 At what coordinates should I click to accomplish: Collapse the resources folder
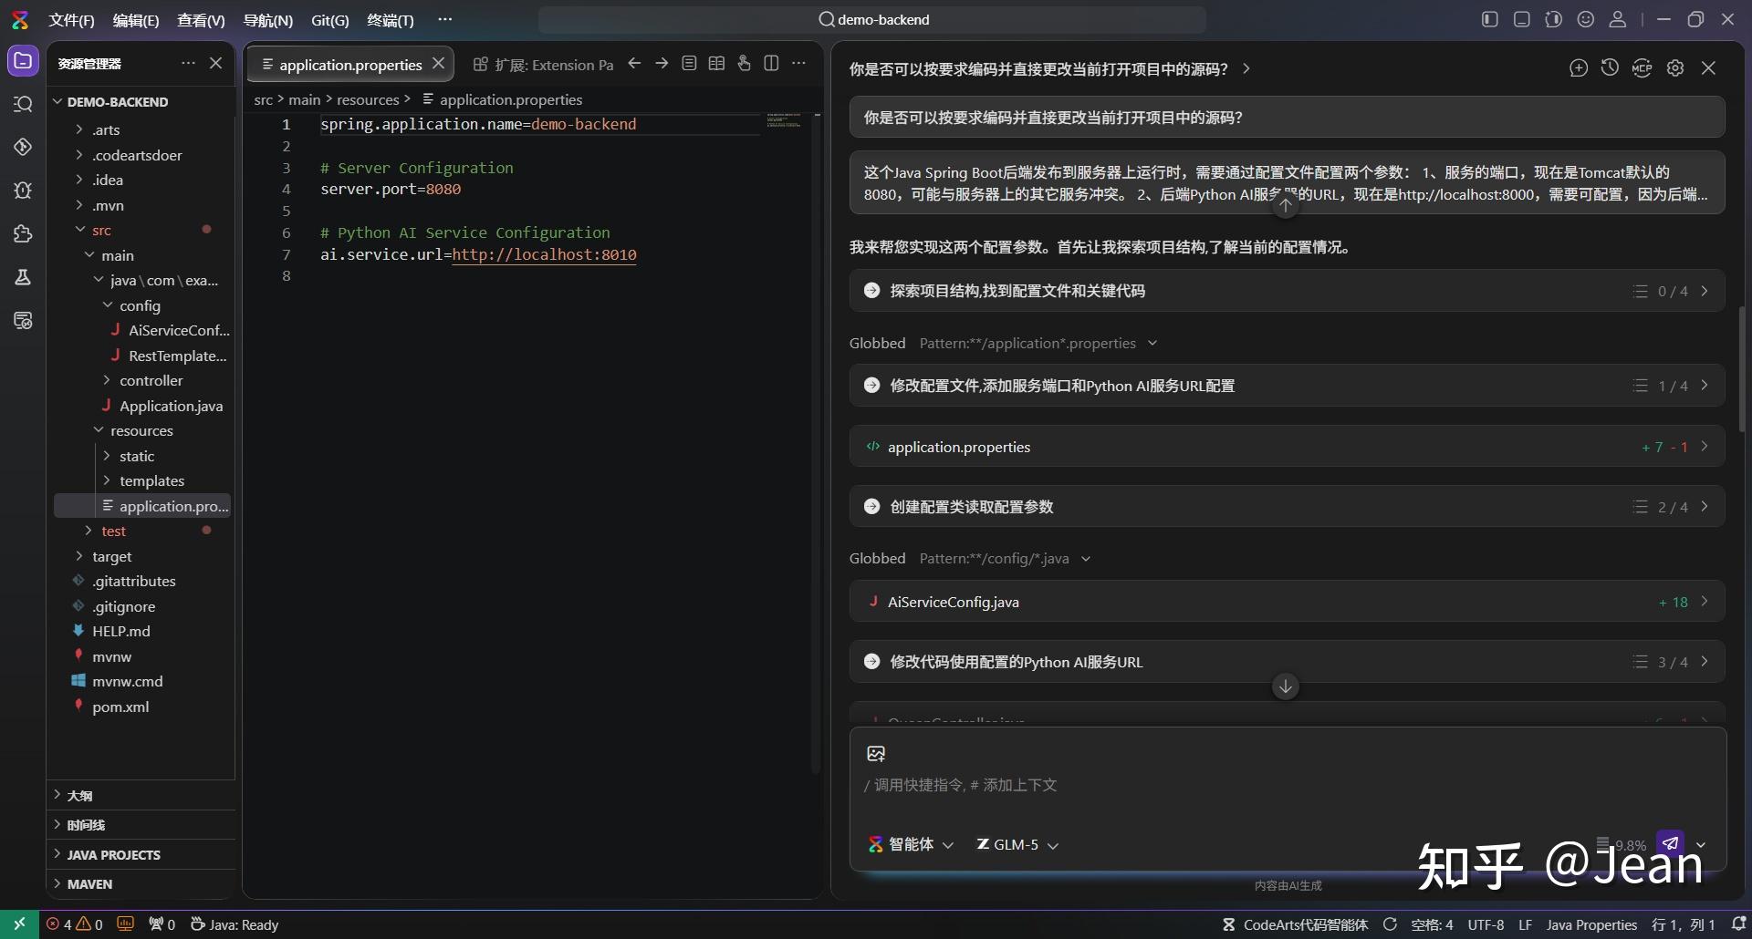coord(141,430)
